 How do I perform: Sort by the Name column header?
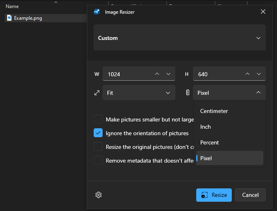click(x=12, y=6)
